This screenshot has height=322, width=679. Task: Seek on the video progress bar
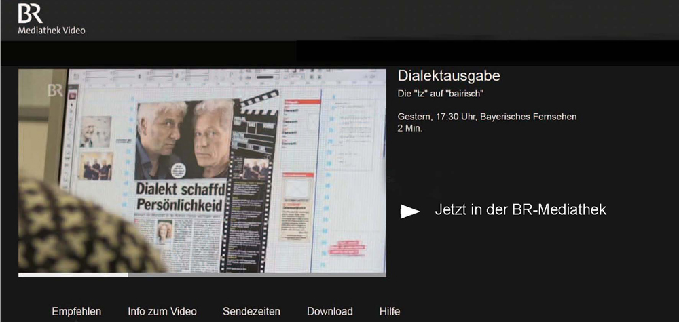[x=202, y=275]
